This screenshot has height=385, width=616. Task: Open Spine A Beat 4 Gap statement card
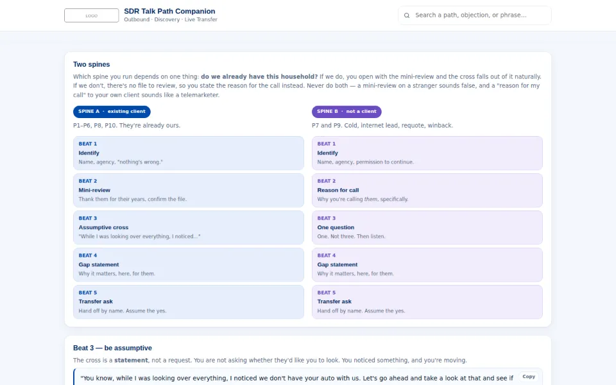pyautogui.click(x=189, y=265)
